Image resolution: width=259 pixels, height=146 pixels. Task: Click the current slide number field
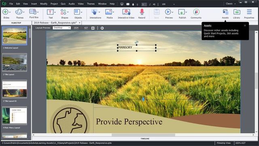[x=144, y=4]
